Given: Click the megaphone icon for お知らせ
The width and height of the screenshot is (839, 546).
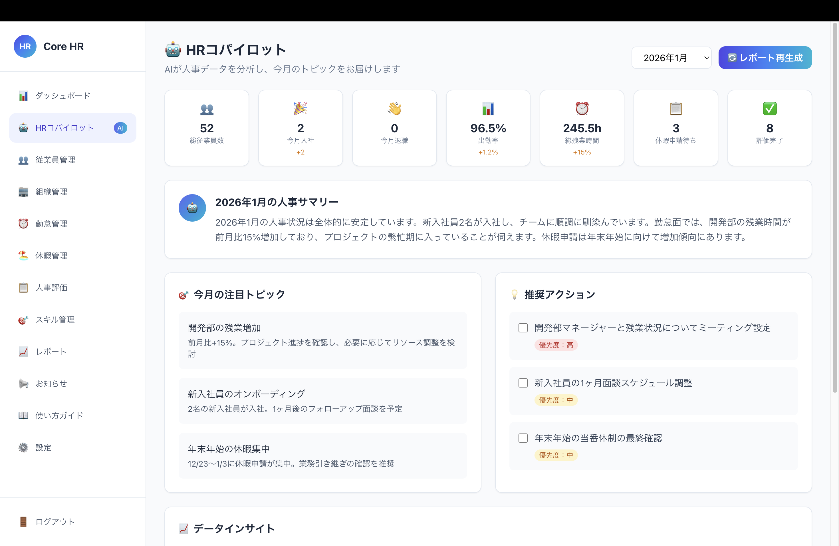Looking at the screenshot, I should 23,384.
